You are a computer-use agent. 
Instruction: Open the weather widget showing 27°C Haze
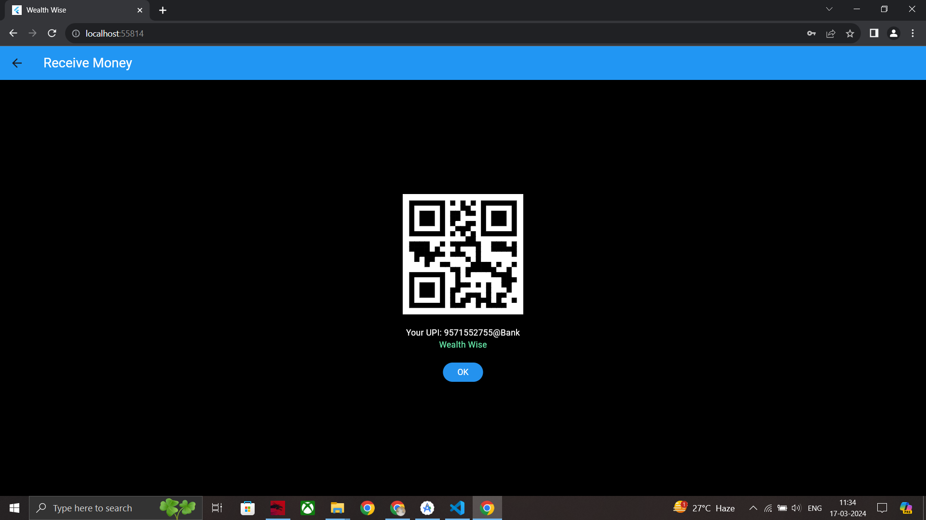click(x=704, y=508)
